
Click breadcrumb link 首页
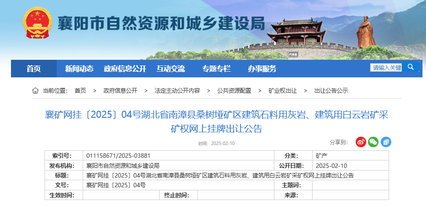click(80, 91)
